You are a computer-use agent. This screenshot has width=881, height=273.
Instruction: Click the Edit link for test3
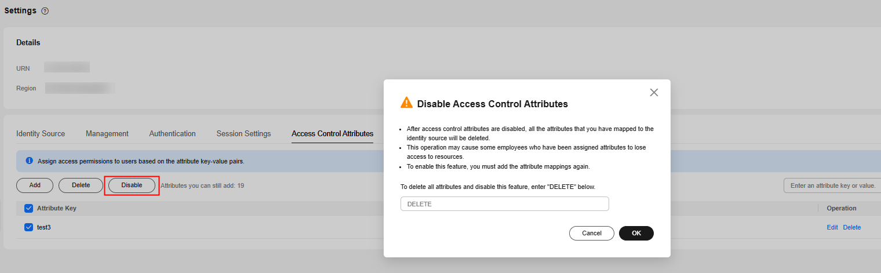pos(832,227)
